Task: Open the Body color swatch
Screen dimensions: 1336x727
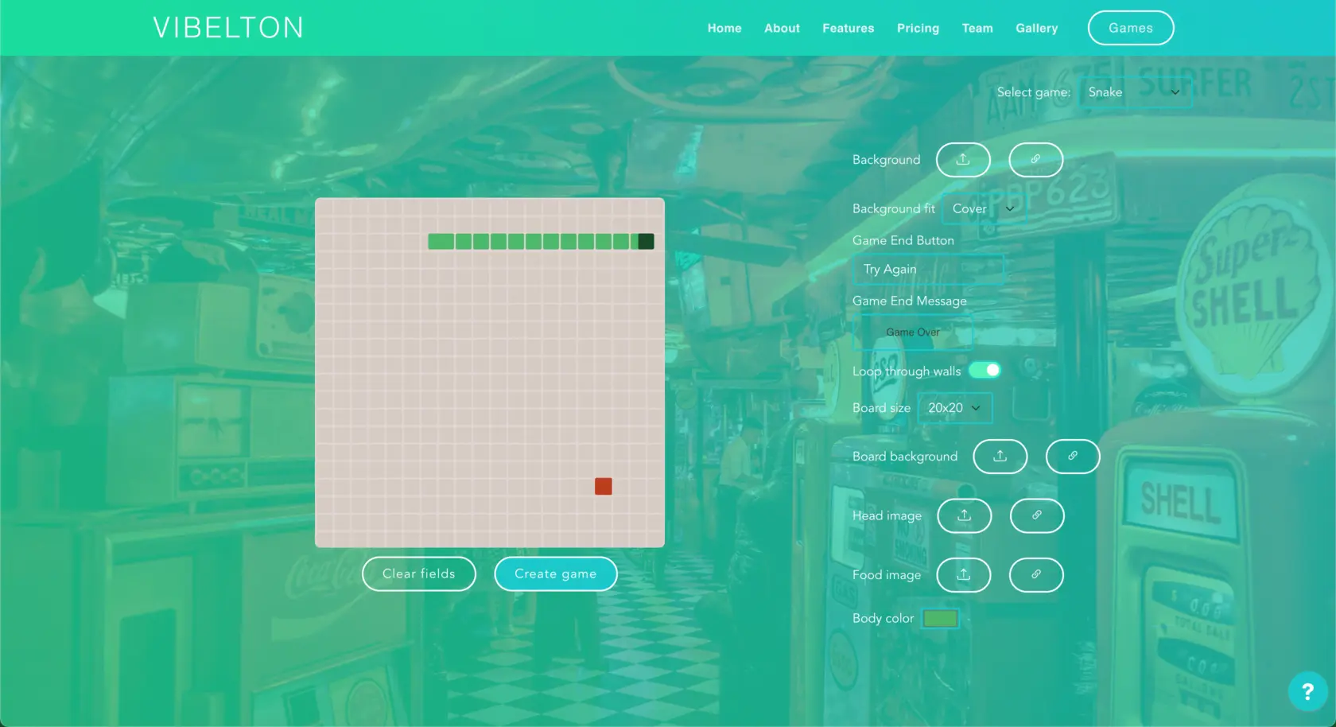Action: coord(940,619)
